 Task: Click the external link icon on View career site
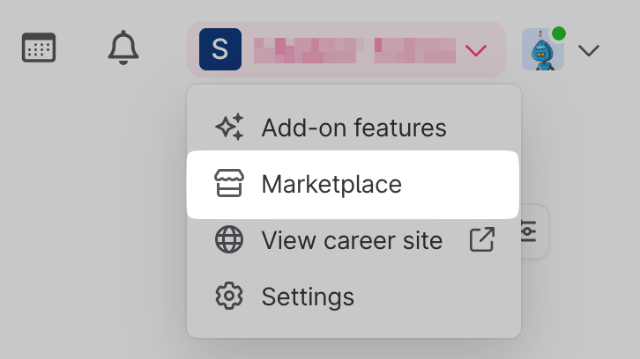pyautogui.click(x=482, y=240)
